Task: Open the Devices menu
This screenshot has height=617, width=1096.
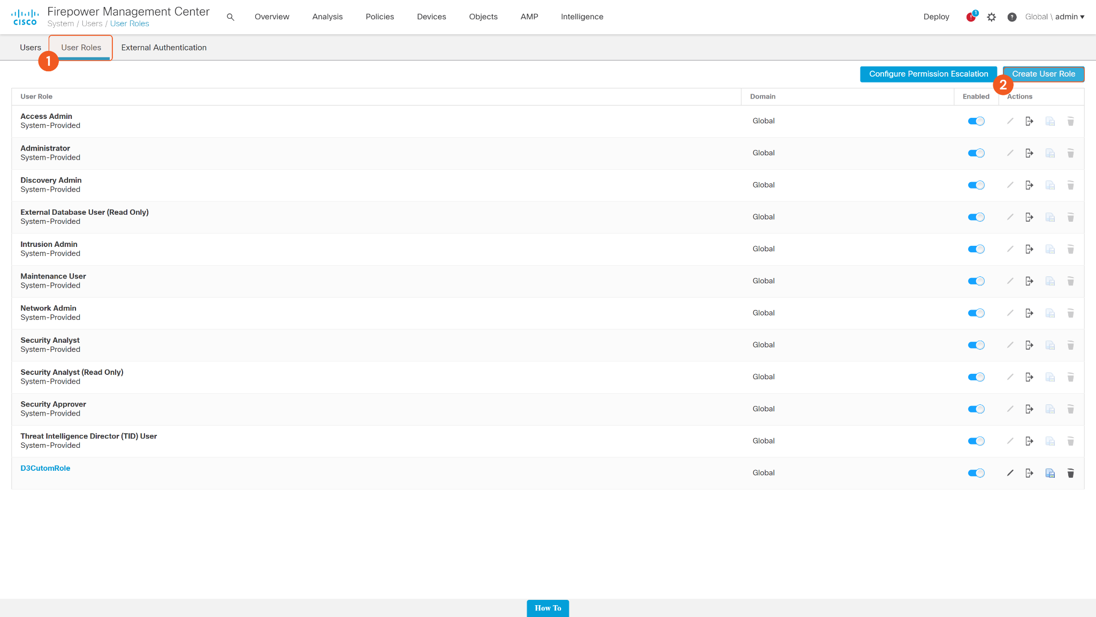Action: [431, 17]
